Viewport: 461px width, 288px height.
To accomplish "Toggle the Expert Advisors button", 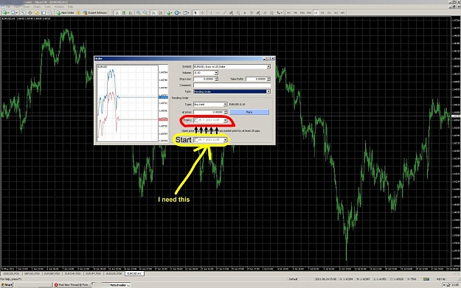I will click(x=95, y=13).
